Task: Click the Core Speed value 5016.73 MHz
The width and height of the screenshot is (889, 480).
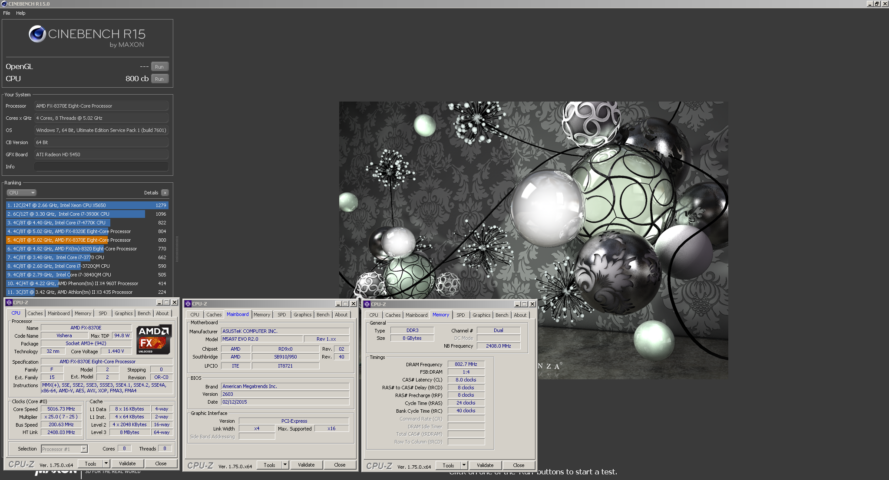Action: (61, 409)
